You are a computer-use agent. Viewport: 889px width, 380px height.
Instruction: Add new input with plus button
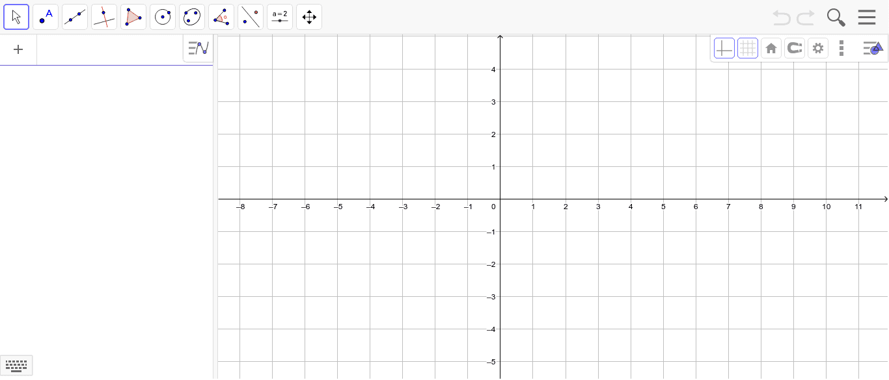[18, 49]
